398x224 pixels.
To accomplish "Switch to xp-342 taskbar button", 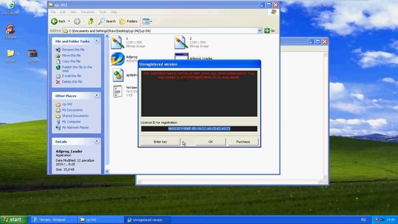I will [x=100, y=220].
